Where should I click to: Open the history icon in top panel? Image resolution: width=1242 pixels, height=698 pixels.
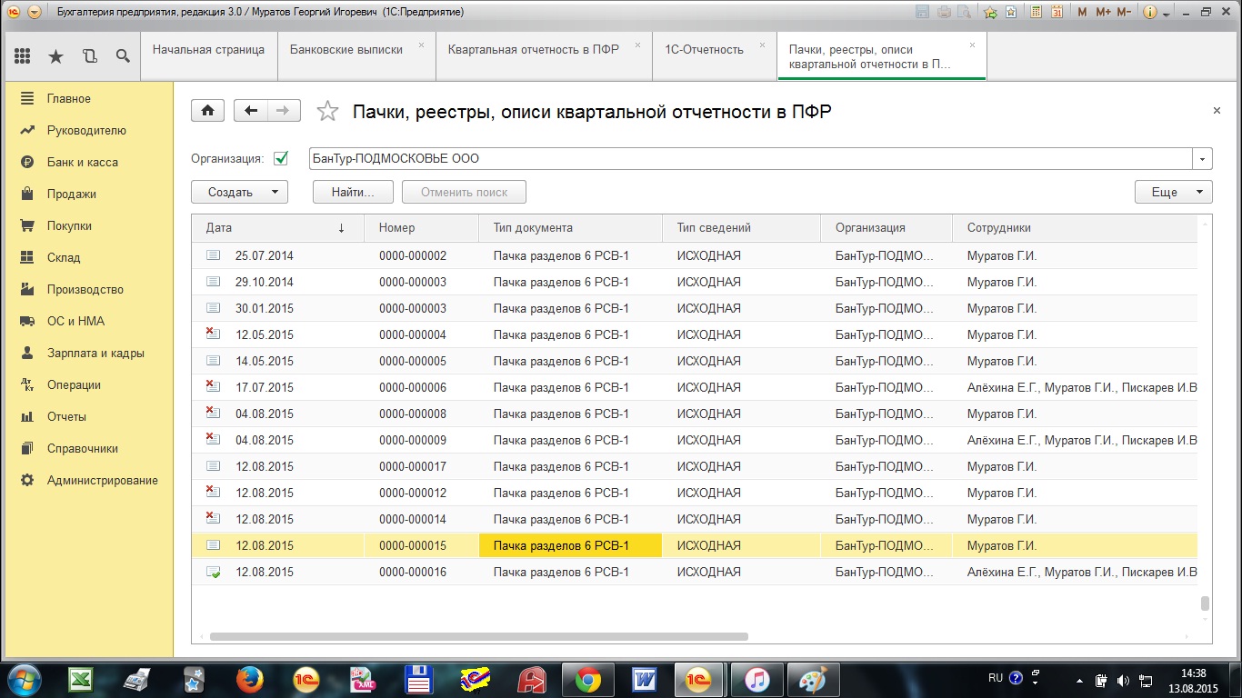89,56
